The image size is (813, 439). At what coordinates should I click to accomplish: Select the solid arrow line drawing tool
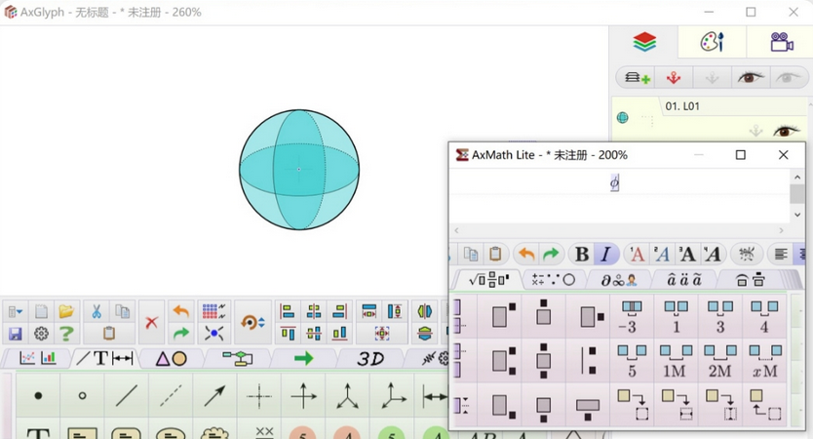(214, 396)
